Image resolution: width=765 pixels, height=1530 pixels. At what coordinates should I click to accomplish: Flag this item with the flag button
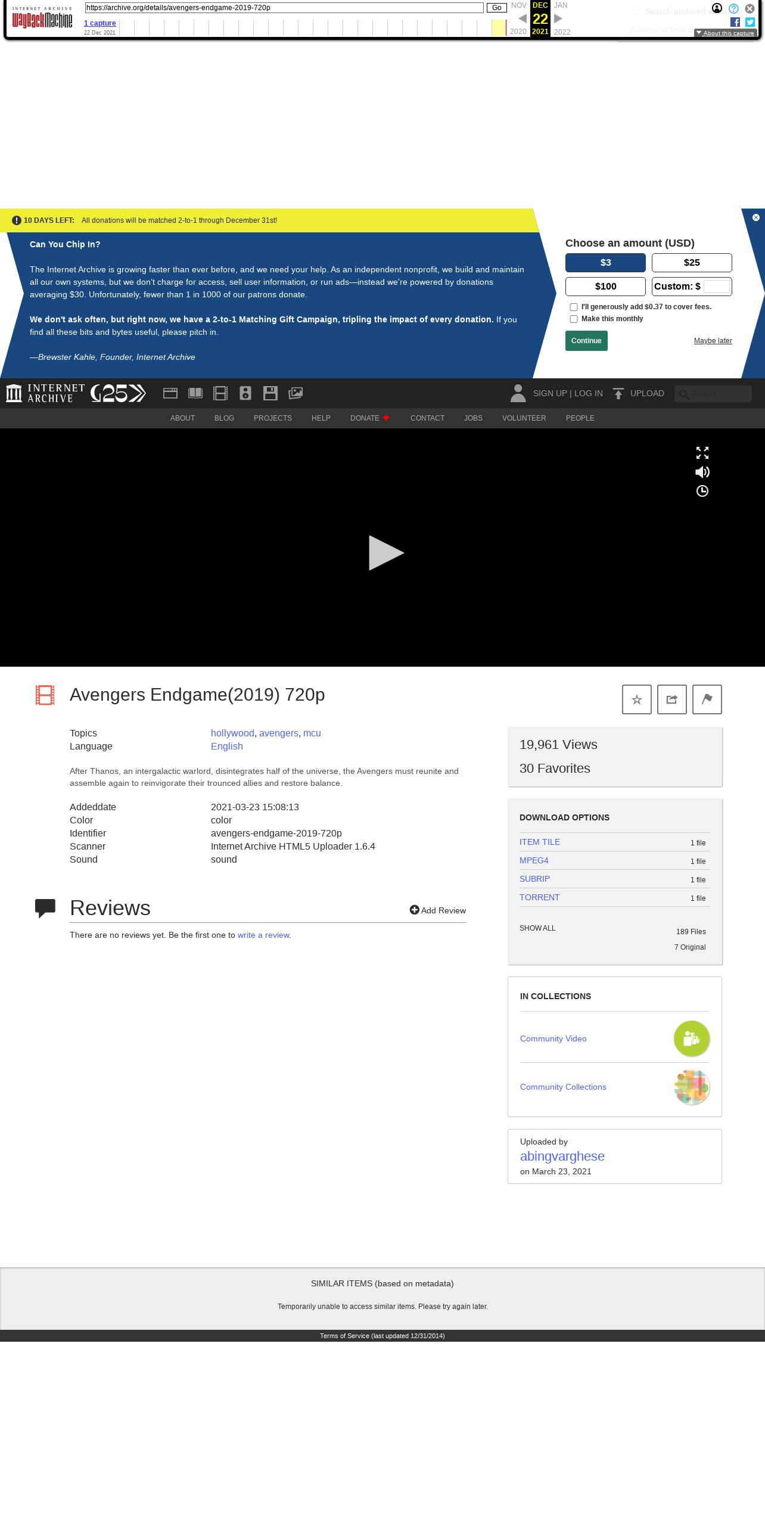tap(707, 699)
